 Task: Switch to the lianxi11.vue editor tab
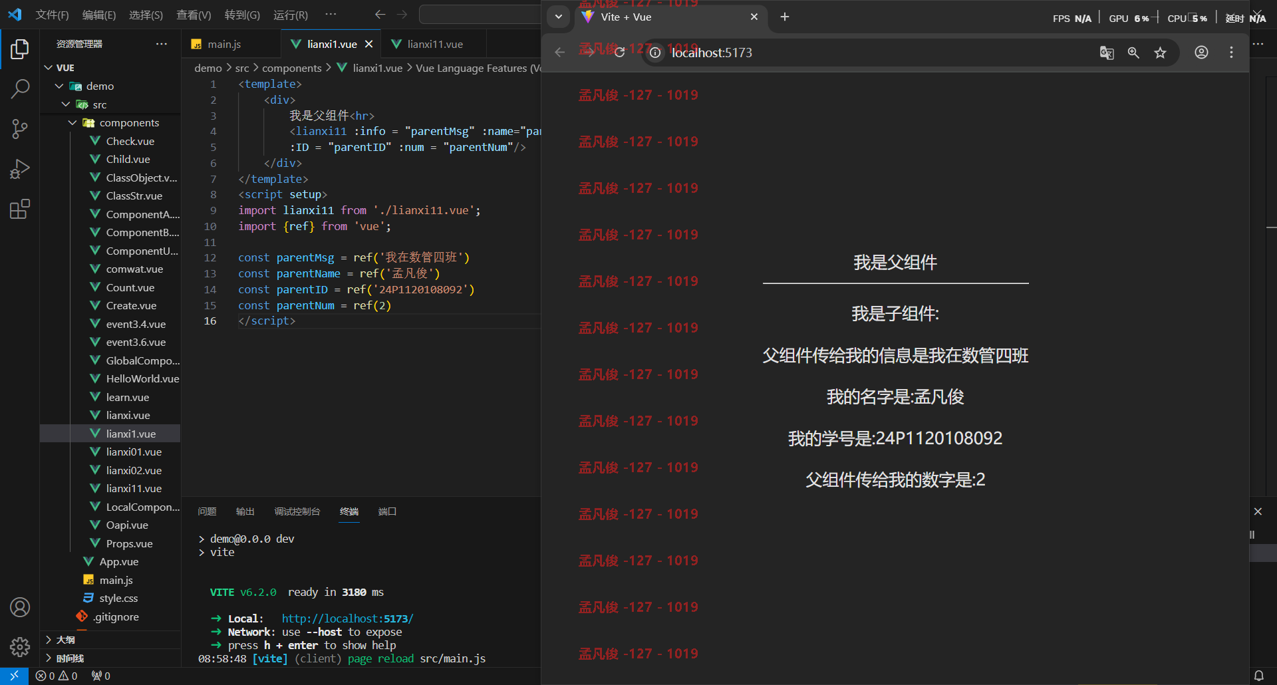[x=435, y=44]
